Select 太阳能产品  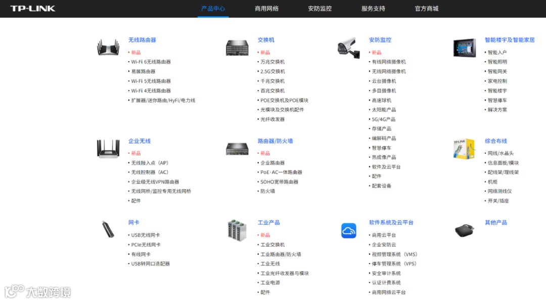[384, 109]
